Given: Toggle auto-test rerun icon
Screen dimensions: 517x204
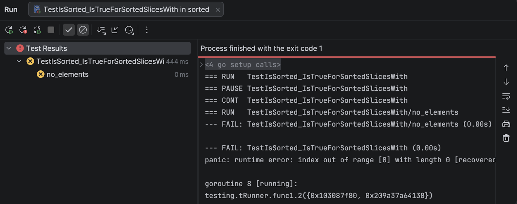Looking at the screenshot, I should click(x=37, y=30).
